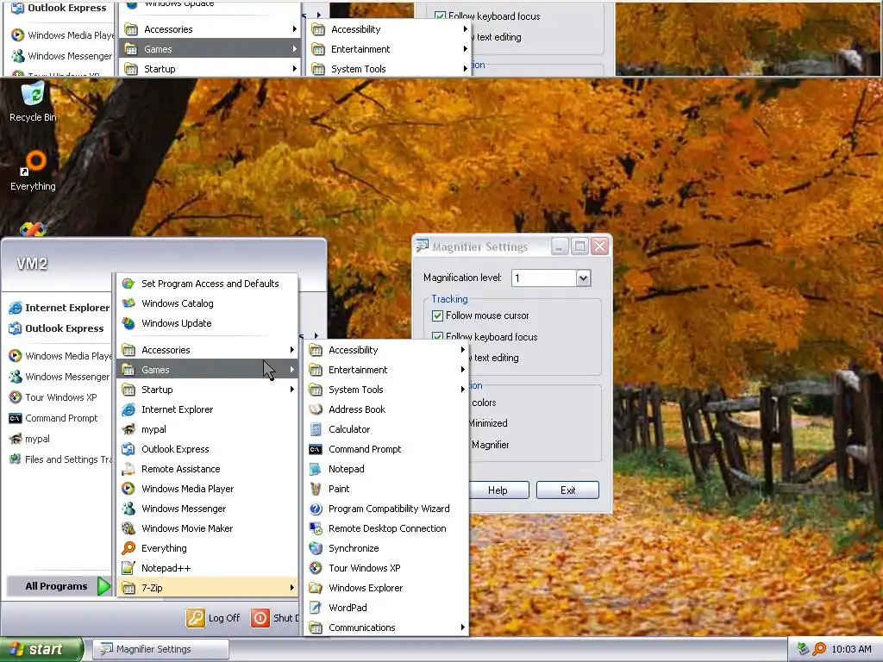Expand the Communications submenu
This screenshot has width=883, height=662.
(x=386, y=628)
